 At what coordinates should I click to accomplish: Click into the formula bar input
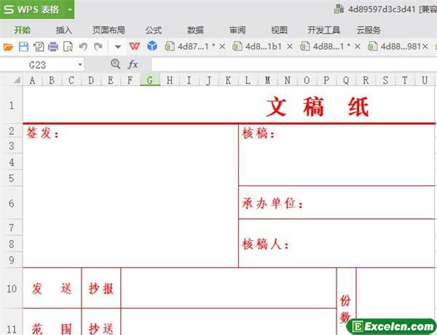(294, 64)
